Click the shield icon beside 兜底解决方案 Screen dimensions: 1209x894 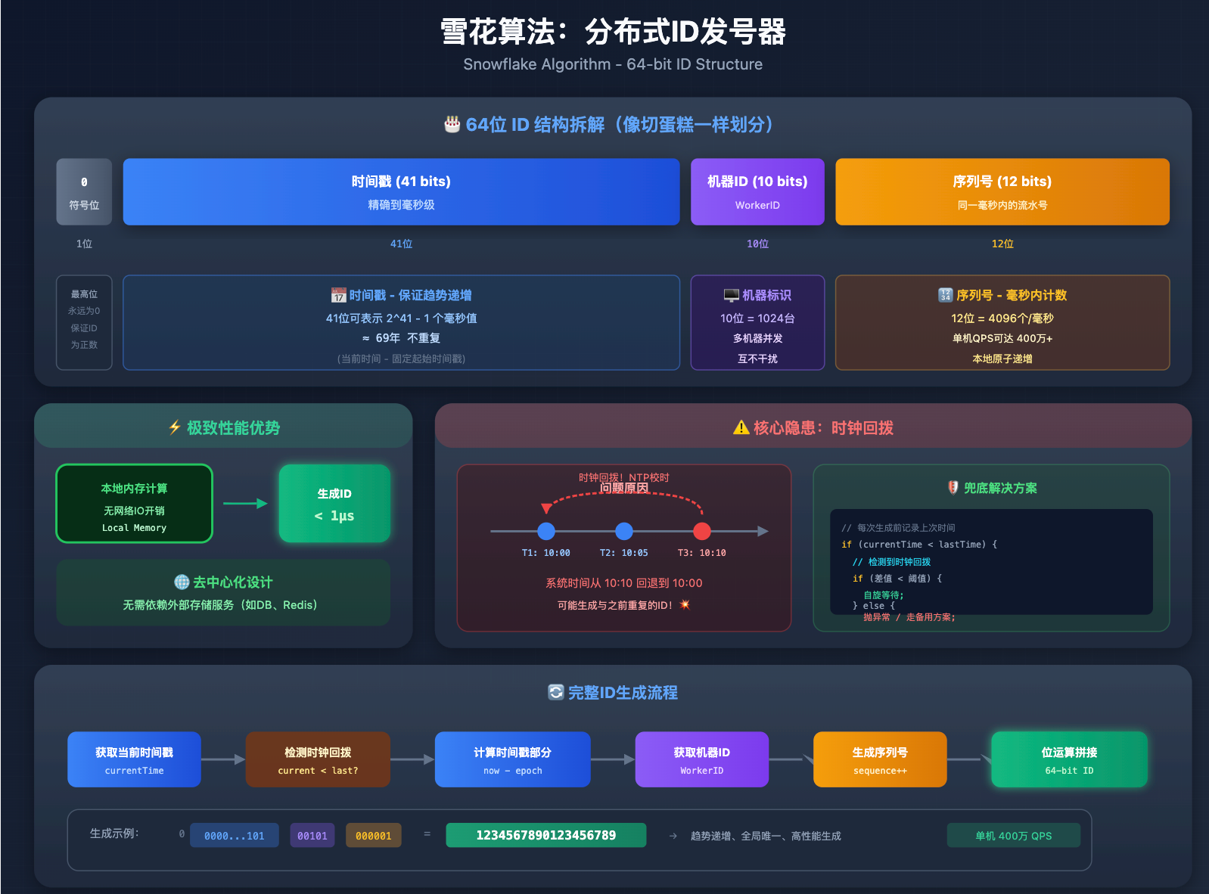click(x=953, y=488)
